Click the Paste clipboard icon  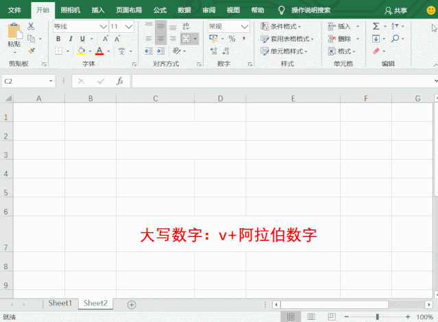coord(14,31)
